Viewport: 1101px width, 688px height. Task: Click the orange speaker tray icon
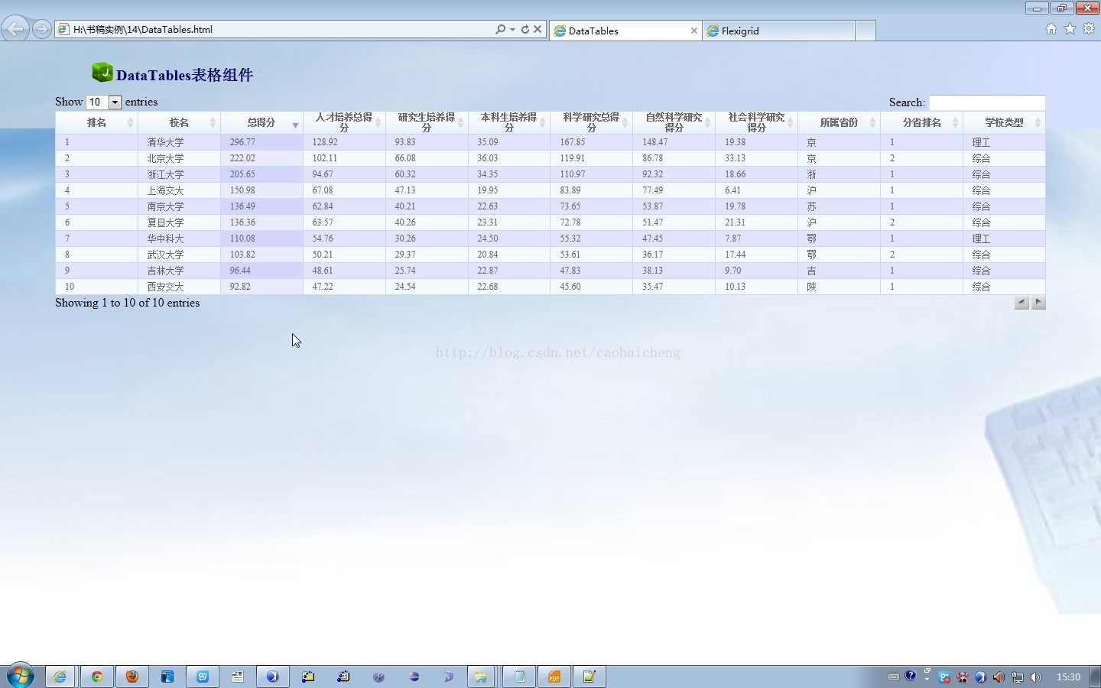click(x=999, y=677)
